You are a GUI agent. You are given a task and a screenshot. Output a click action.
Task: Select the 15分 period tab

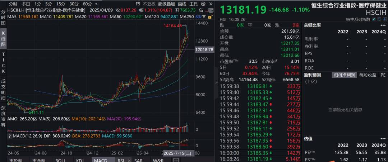[61, 4]
